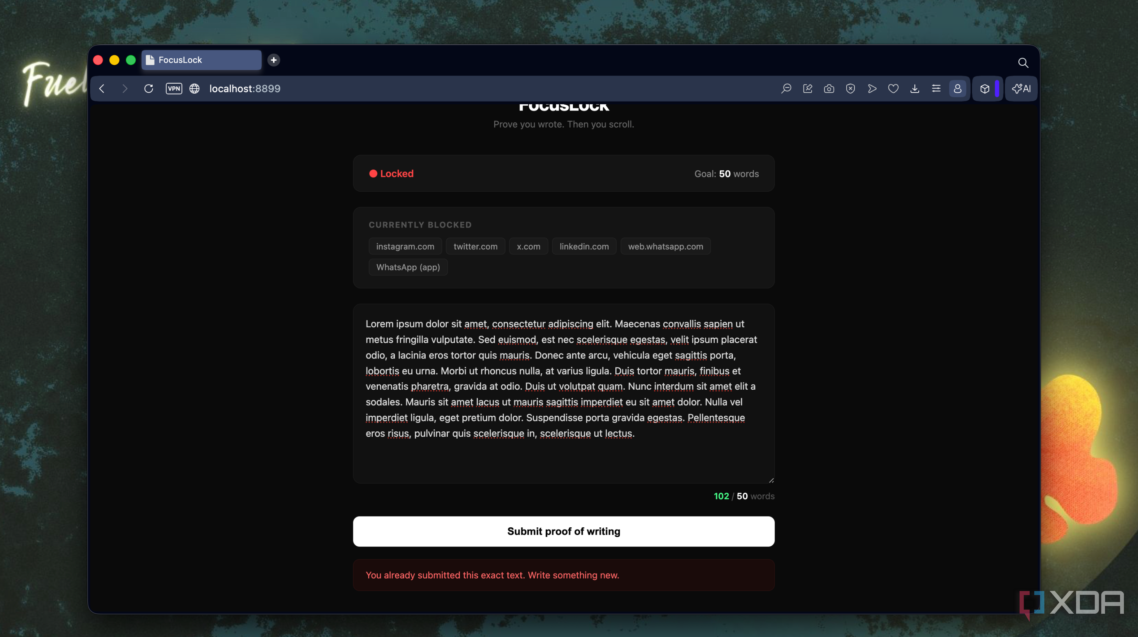Click the already submitted error message

[x=564, y=575]
